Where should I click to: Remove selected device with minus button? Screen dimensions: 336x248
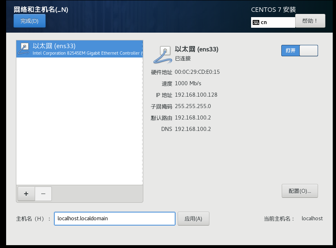click(x=43, y=194)
